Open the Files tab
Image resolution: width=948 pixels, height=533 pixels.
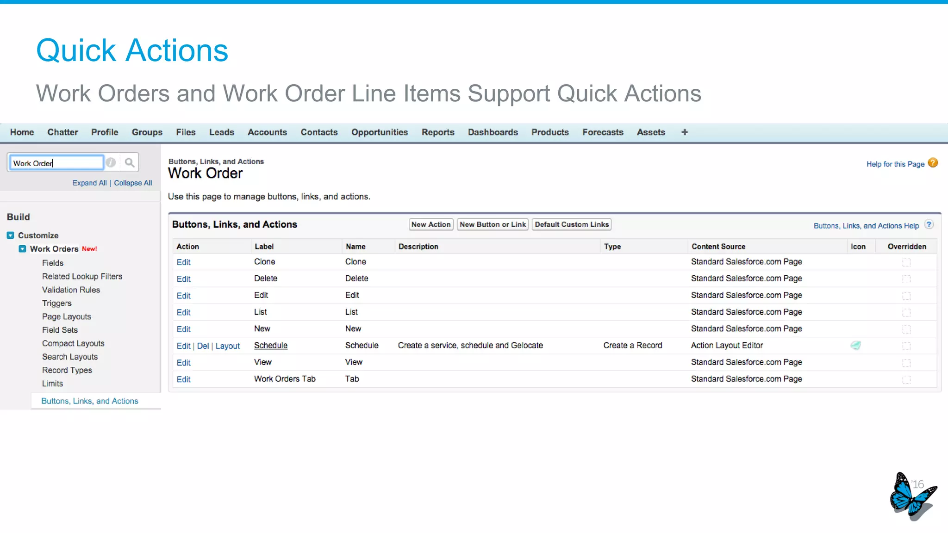pos(186,132)
